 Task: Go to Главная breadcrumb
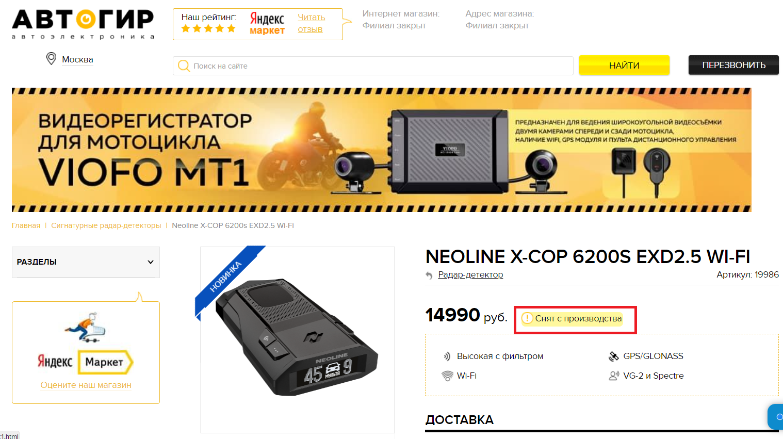(x=26, y=225)
